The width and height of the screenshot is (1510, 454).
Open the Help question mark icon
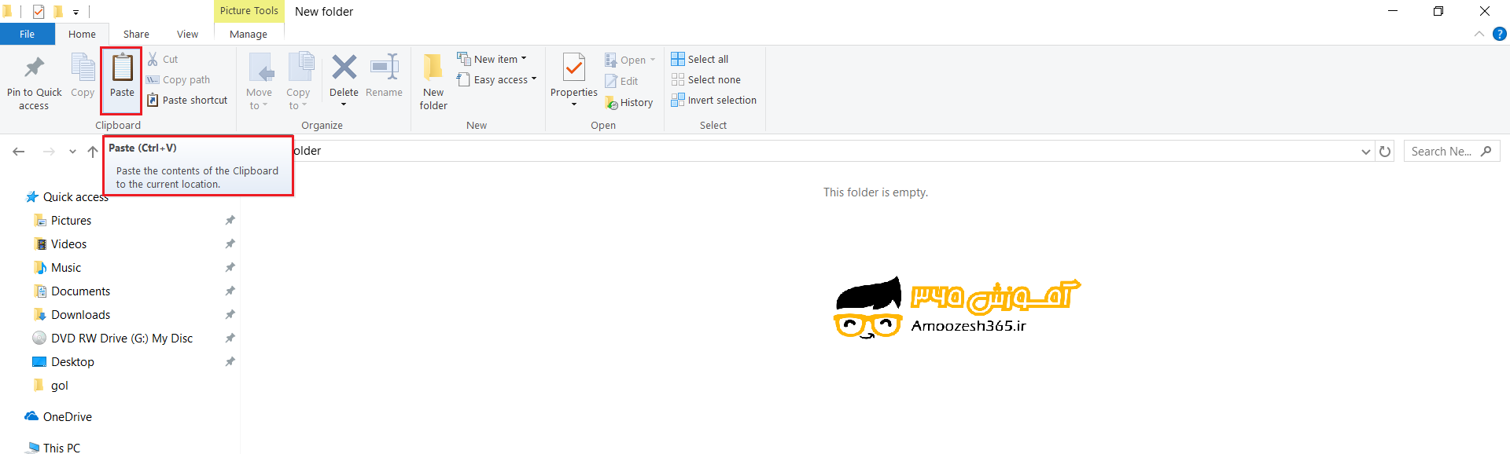(1500, 34)
